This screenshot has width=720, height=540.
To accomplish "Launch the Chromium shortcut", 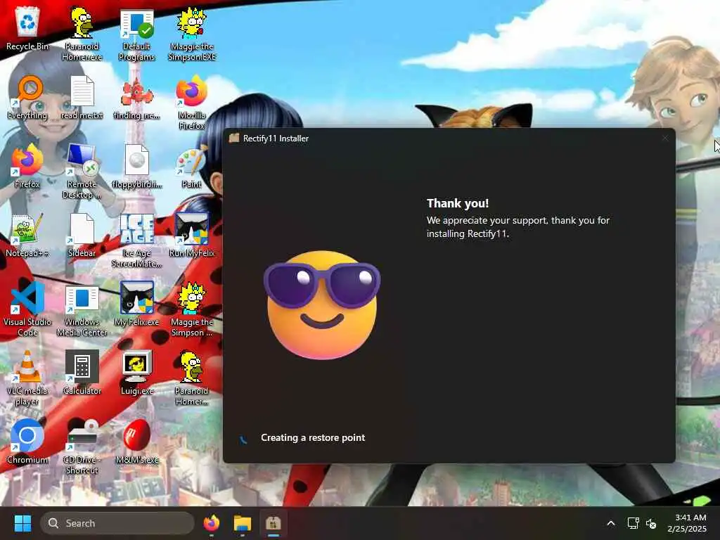I will [27, 442].
